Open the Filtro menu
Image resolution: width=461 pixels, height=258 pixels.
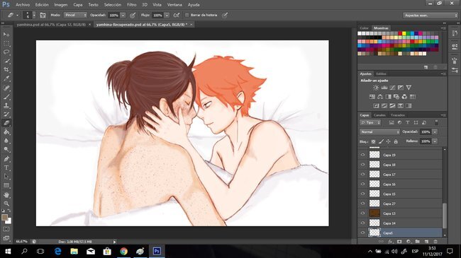click(131, 5)
